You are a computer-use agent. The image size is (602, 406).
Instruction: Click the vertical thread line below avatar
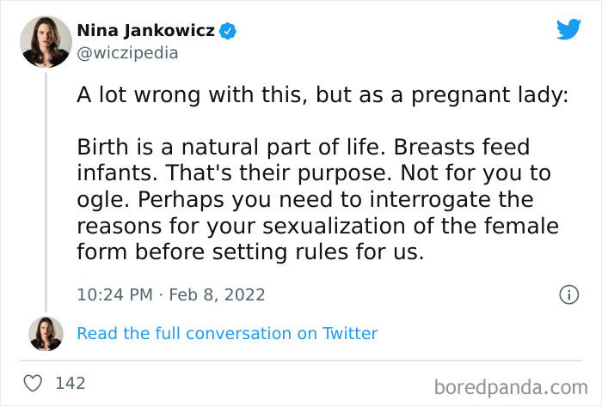click(x=45, y=189)
